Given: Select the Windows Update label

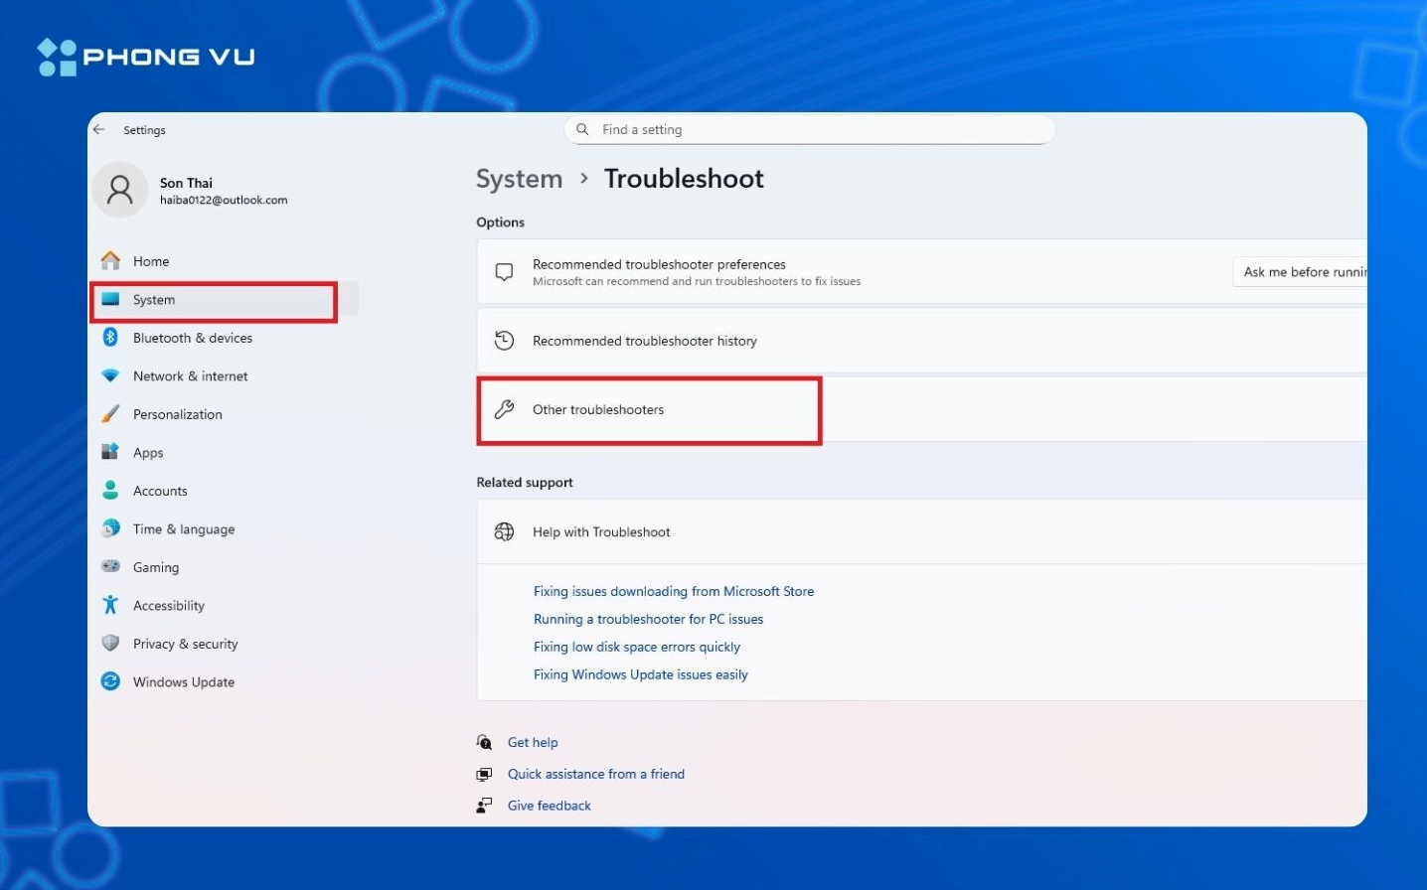Looking at the screenshot, I should click(184, 682).
